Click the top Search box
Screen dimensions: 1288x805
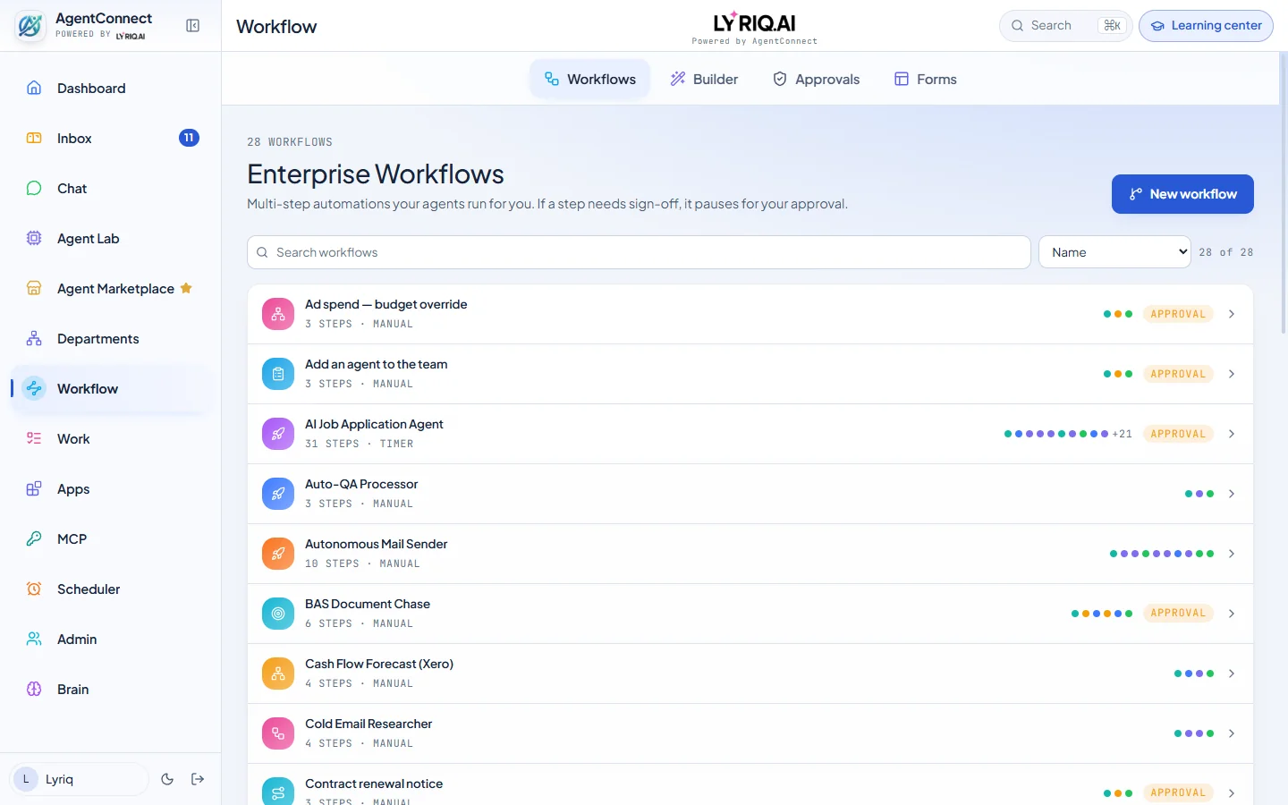click(1066, 26)
